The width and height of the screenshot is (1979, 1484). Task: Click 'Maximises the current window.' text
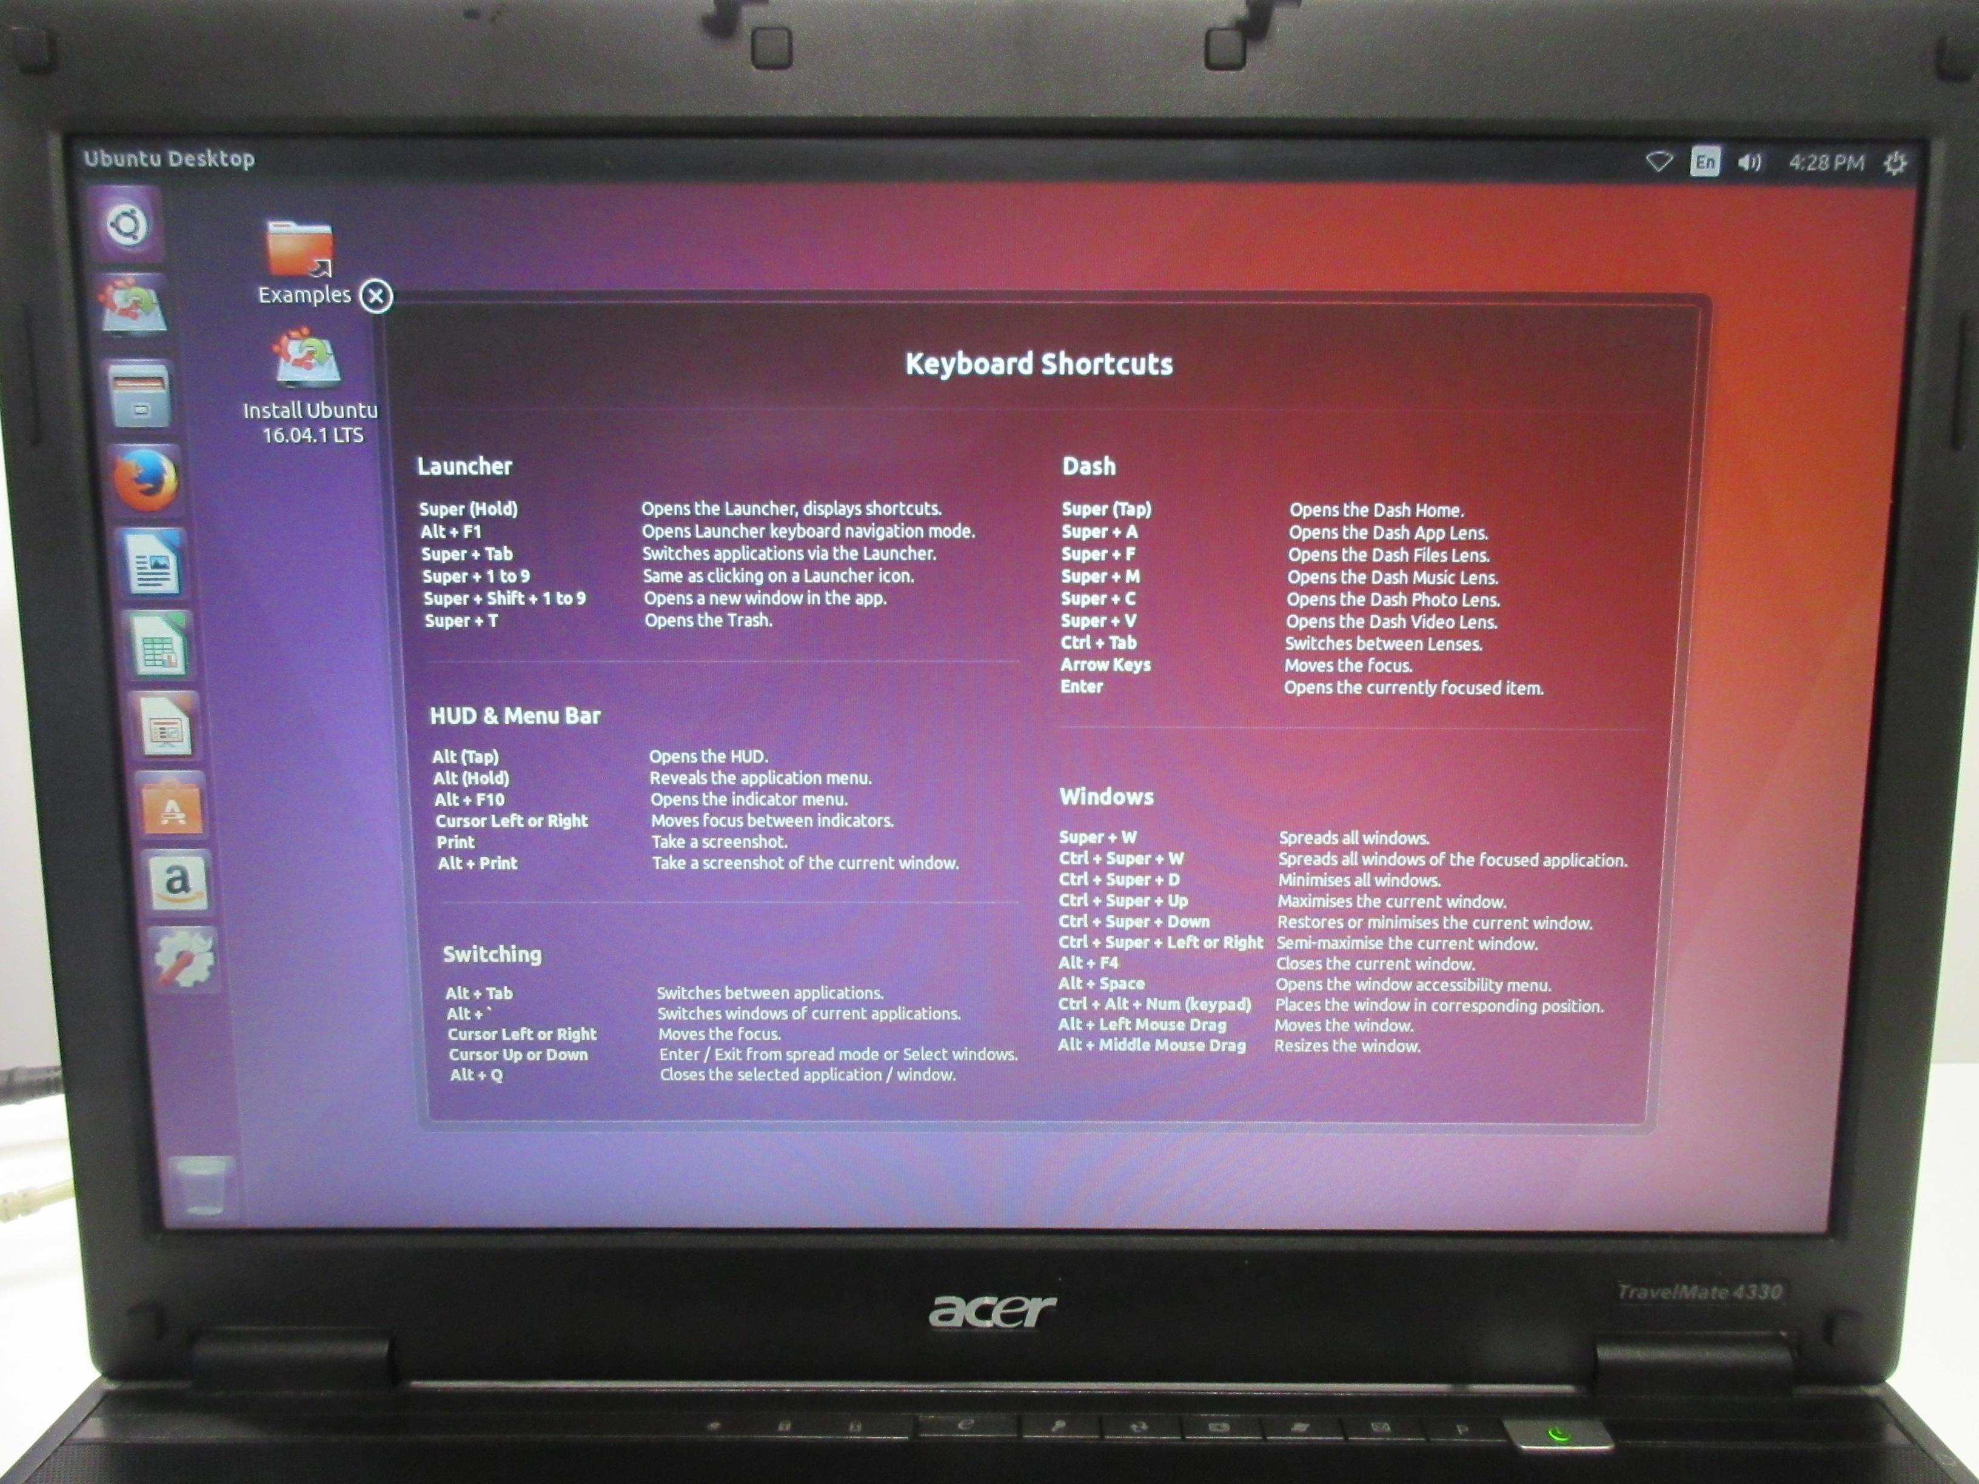point(1392,901)
